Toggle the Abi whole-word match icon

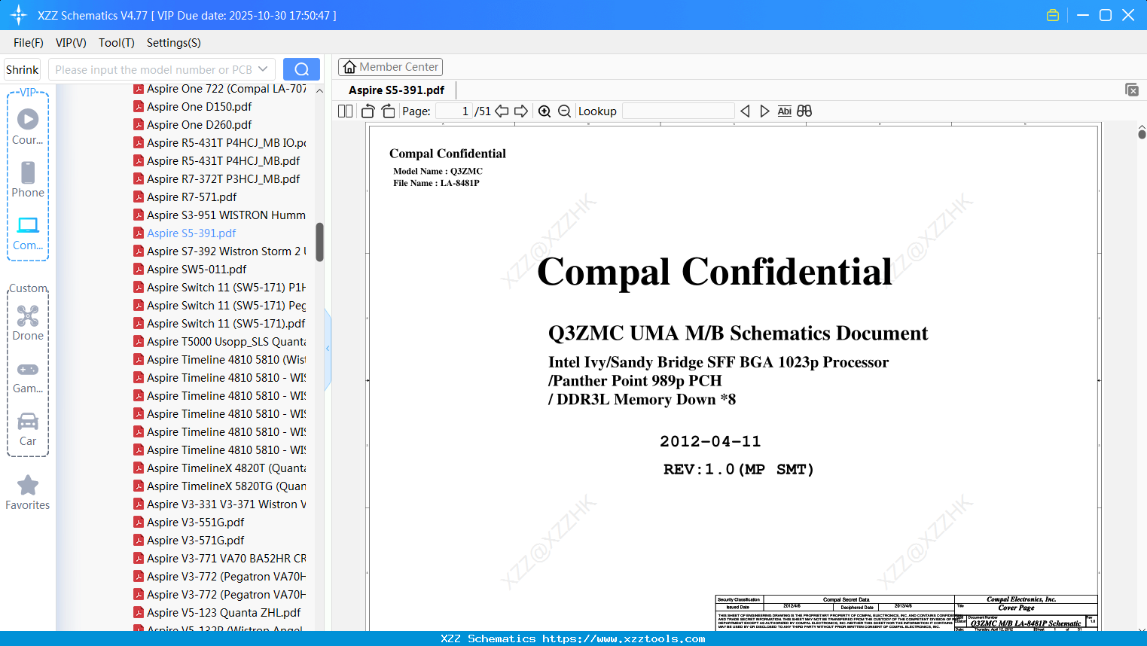click(x=784, y=111)
